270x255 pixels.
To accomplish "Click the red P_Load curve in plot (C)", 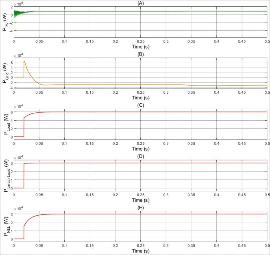I will [x=140, y=112].
